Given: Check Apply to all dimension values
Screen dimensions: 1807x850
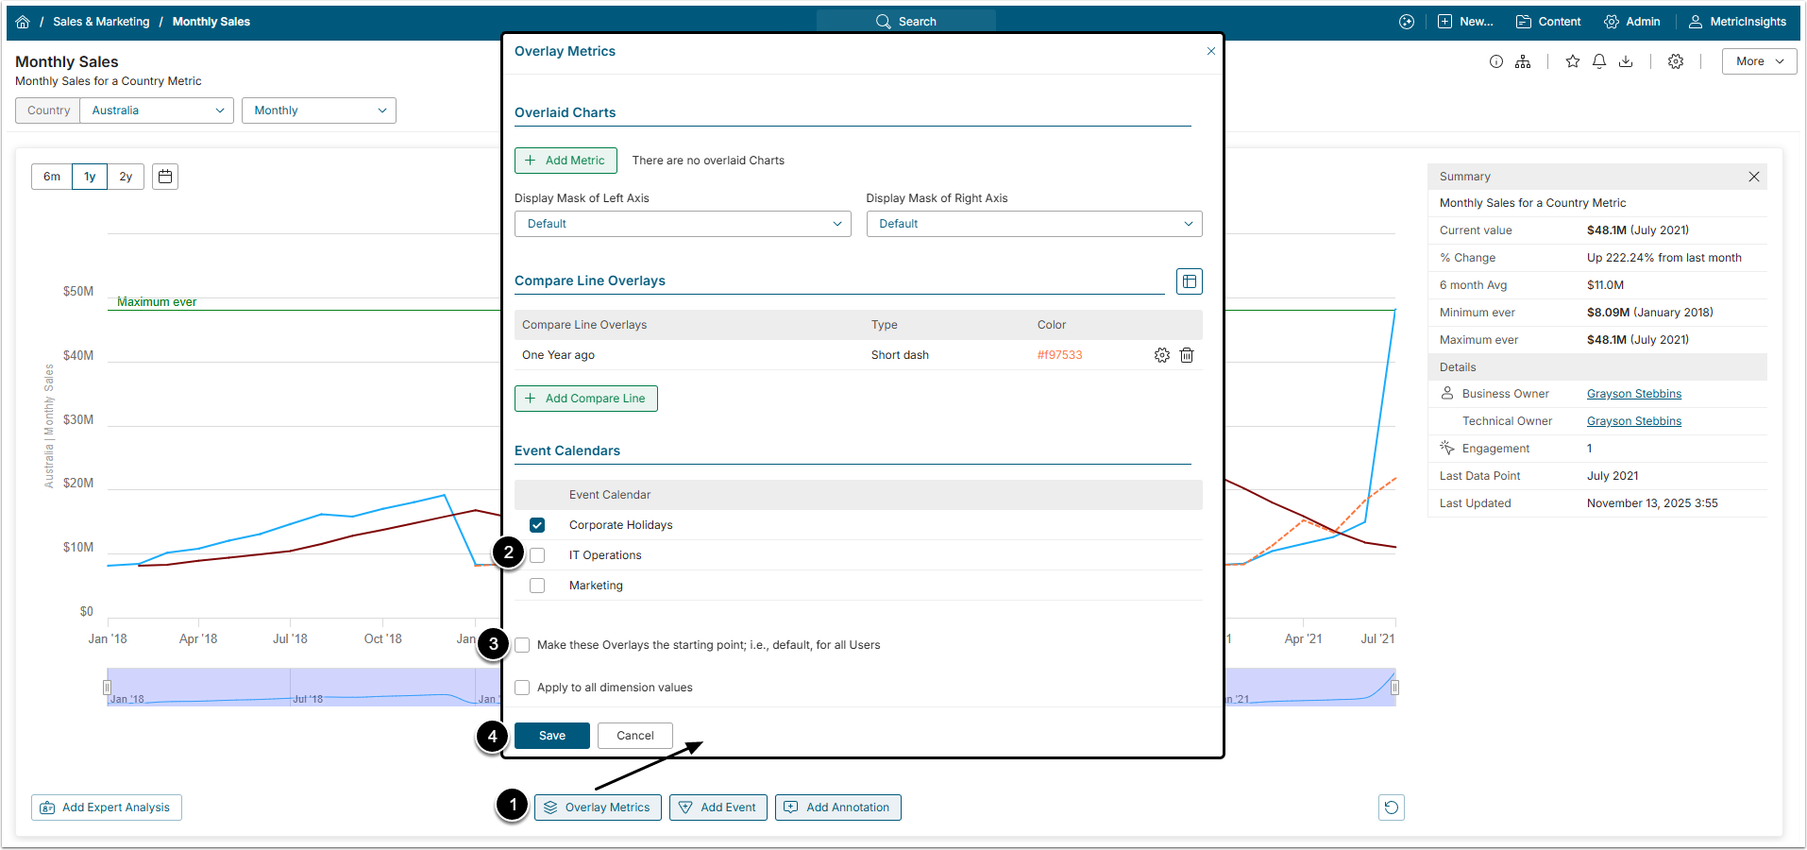Looking at the screenshot, I should (522, 688).
